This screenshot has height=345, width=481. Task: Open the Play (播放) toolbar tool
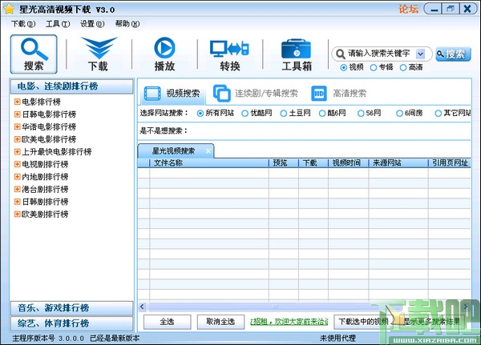tap(164, 54)
